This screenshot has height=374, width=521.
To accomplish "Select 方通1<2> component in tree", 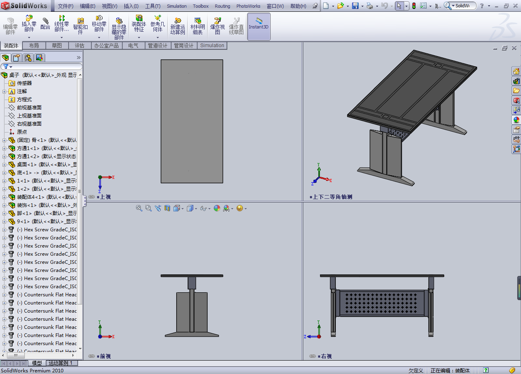I will pyautogui.click(x=46, y=157).
